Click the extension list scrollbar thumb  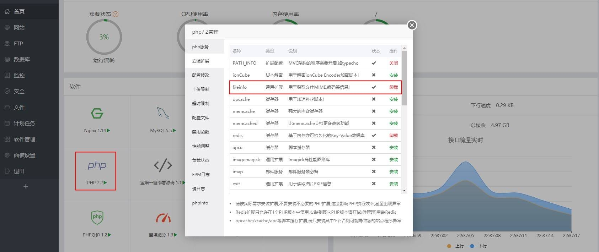[x=404, y=78]
